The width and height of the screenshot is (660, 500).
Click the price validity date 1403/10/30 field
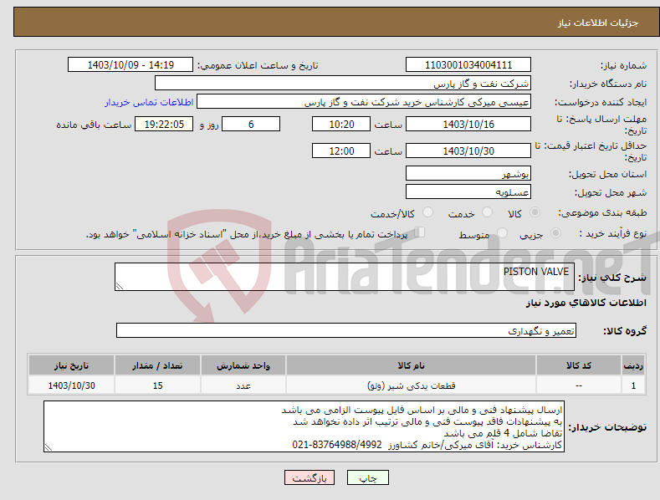coord(468,151)
